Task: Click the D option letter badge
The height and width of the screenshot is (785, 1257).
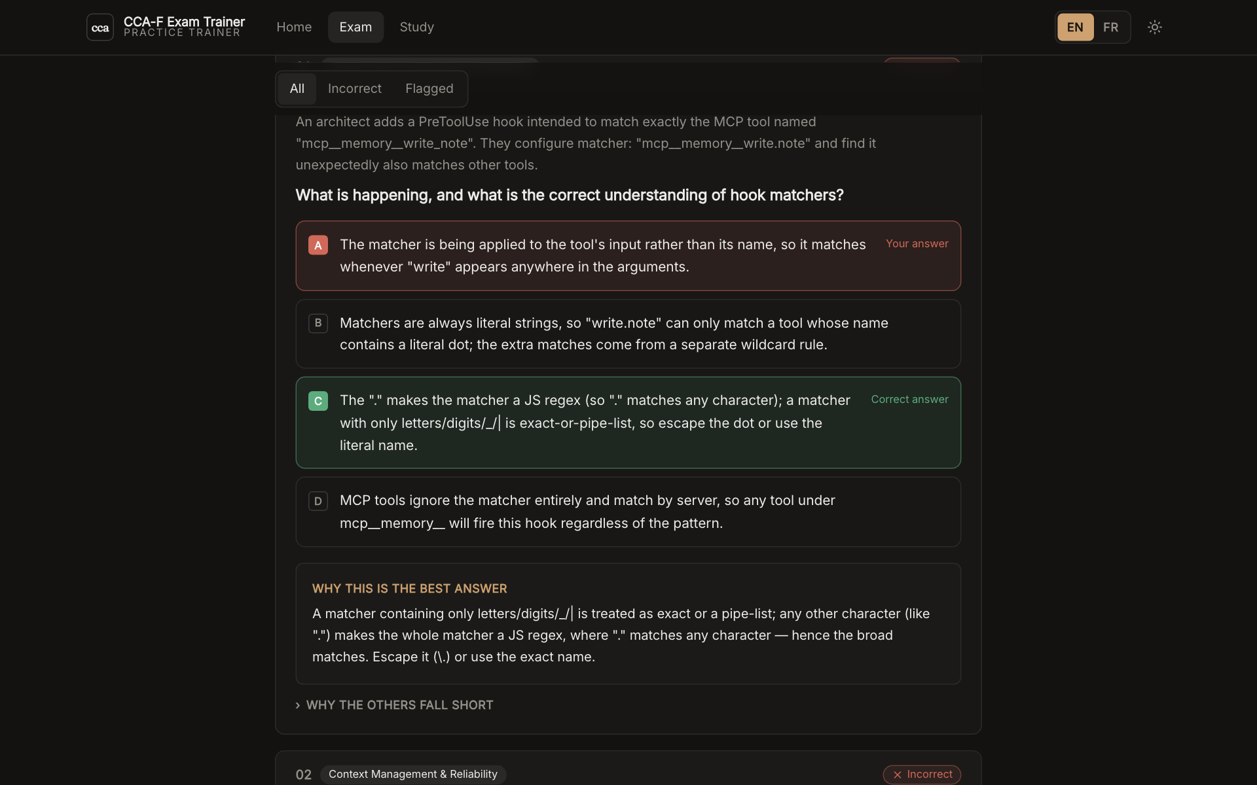Action: coord(318,501)
